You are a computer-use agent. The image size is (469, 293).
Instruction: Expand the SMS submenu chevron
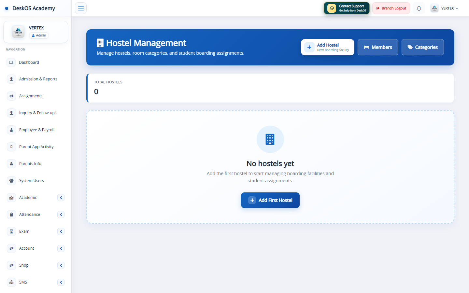[61, 282]
